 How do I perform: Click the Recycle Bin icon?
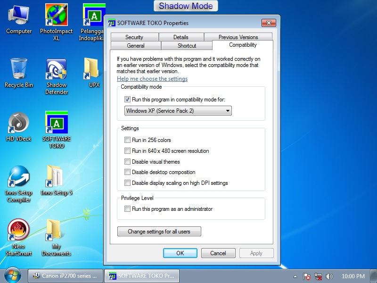click(19, 73)
